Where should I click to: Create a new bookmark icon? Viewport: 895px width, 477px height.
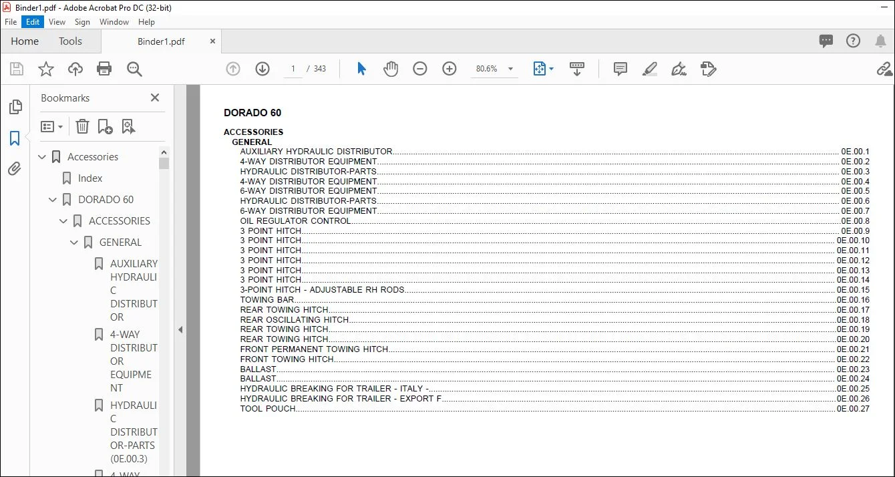[x=105, y=126]
